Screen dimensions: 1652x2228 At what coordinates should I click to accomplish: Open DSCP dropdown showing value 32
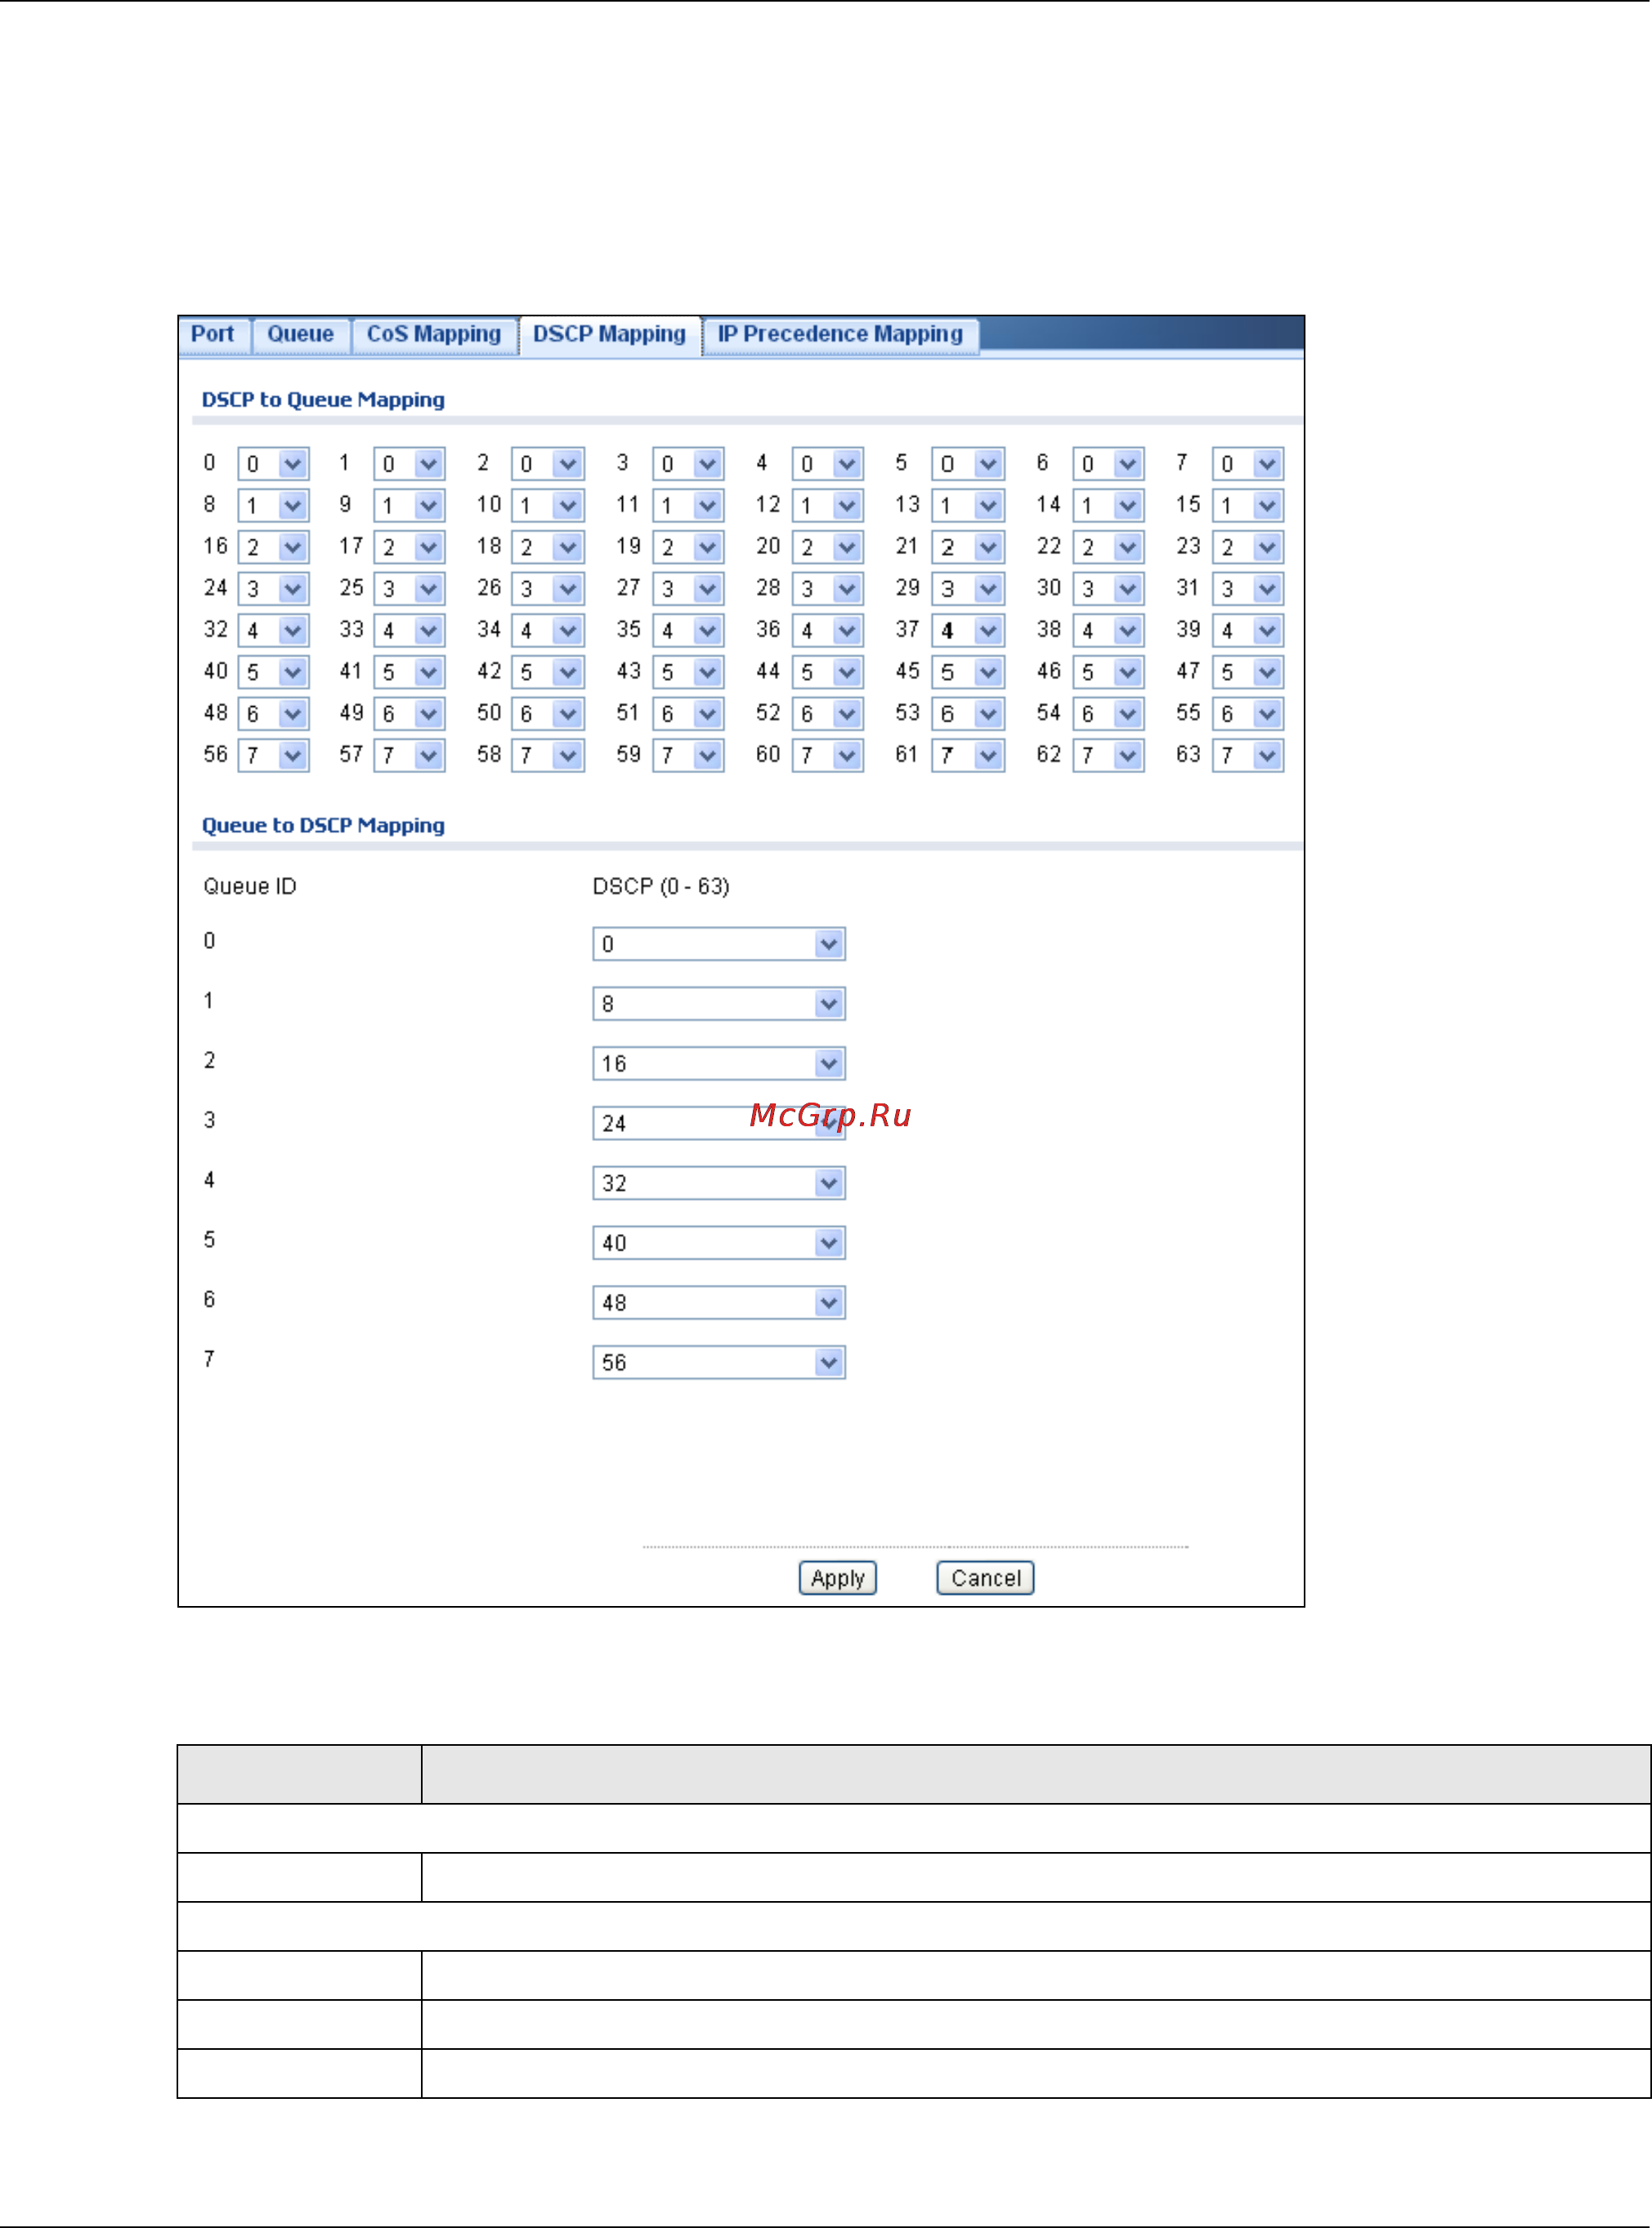719,1184
